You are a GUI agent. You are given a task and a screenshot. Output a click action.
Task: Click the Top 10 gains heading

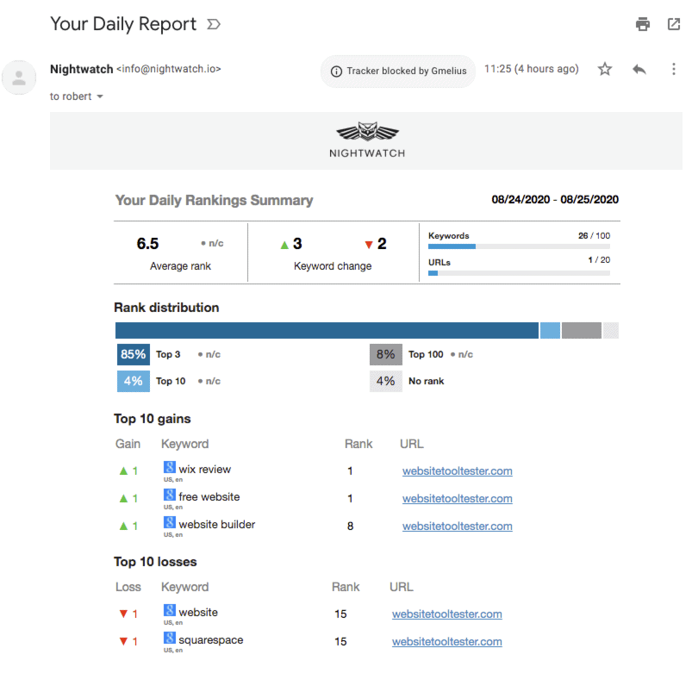click(x=153, y=419)
